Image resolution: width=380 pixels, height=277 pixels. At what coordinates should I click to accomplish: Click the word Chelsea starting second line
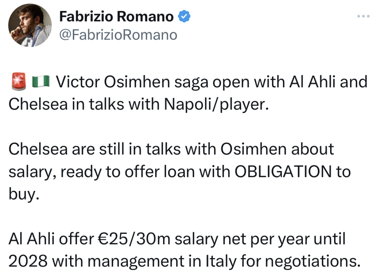click(x=38, y=104)
